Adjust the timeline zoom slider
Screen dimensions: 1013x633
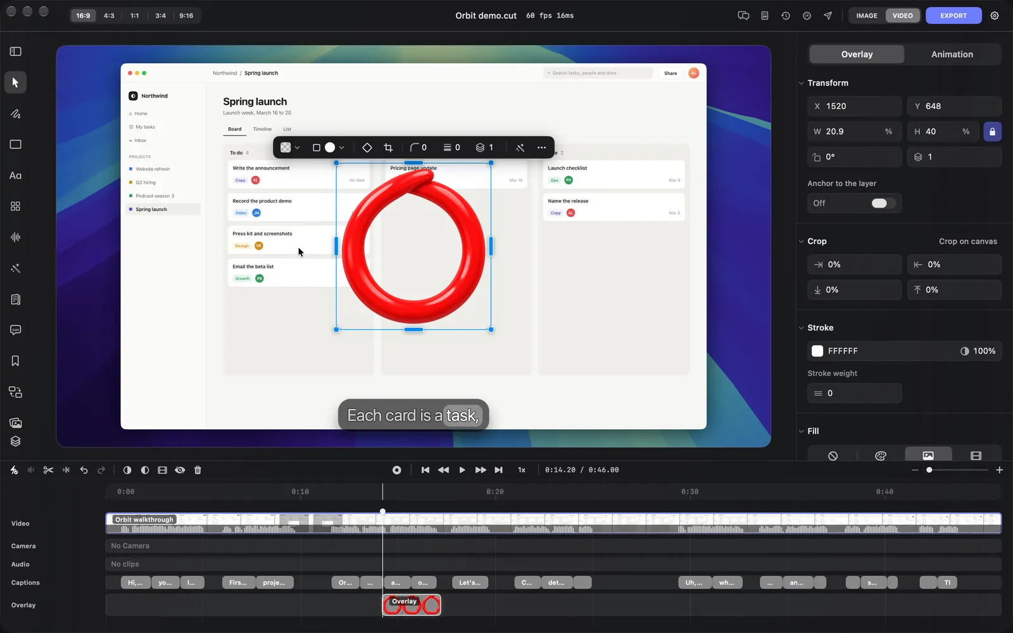click(x=957, y=470)
